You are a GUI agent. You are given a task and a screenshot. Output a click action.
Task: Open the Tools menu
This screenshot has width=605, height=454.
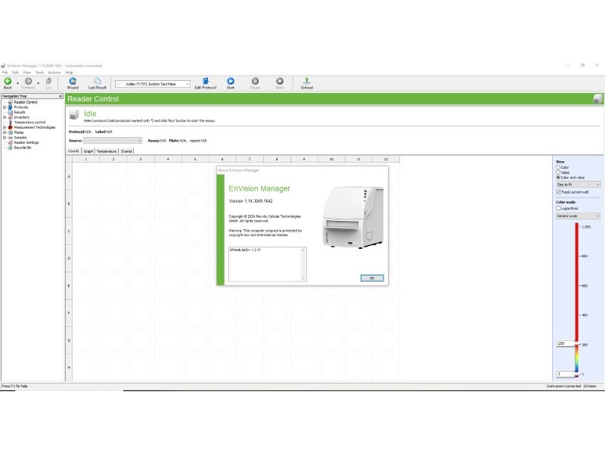tap(40, 72)
